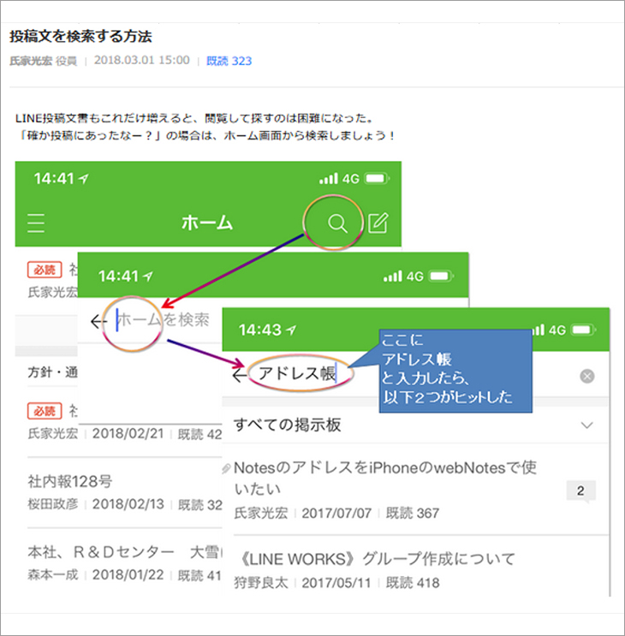
Task: Open the 社内報128号 post
Action: coord(70,481)
